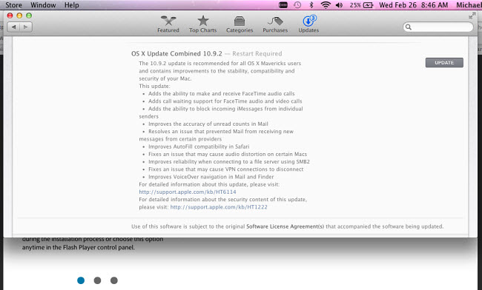
Task: Click the menu bar clock Wed Feb 26
Action: [414, 5]
